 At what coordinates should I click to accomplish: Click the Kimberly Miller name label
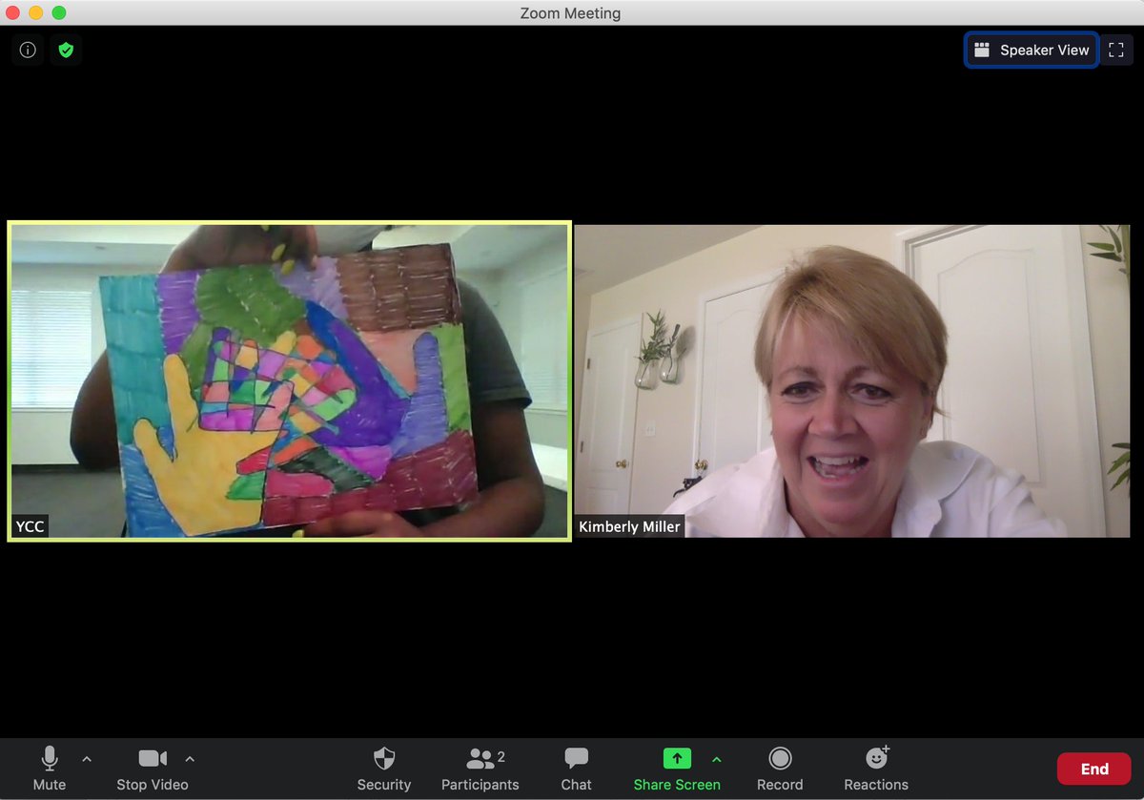click(629, 526)
